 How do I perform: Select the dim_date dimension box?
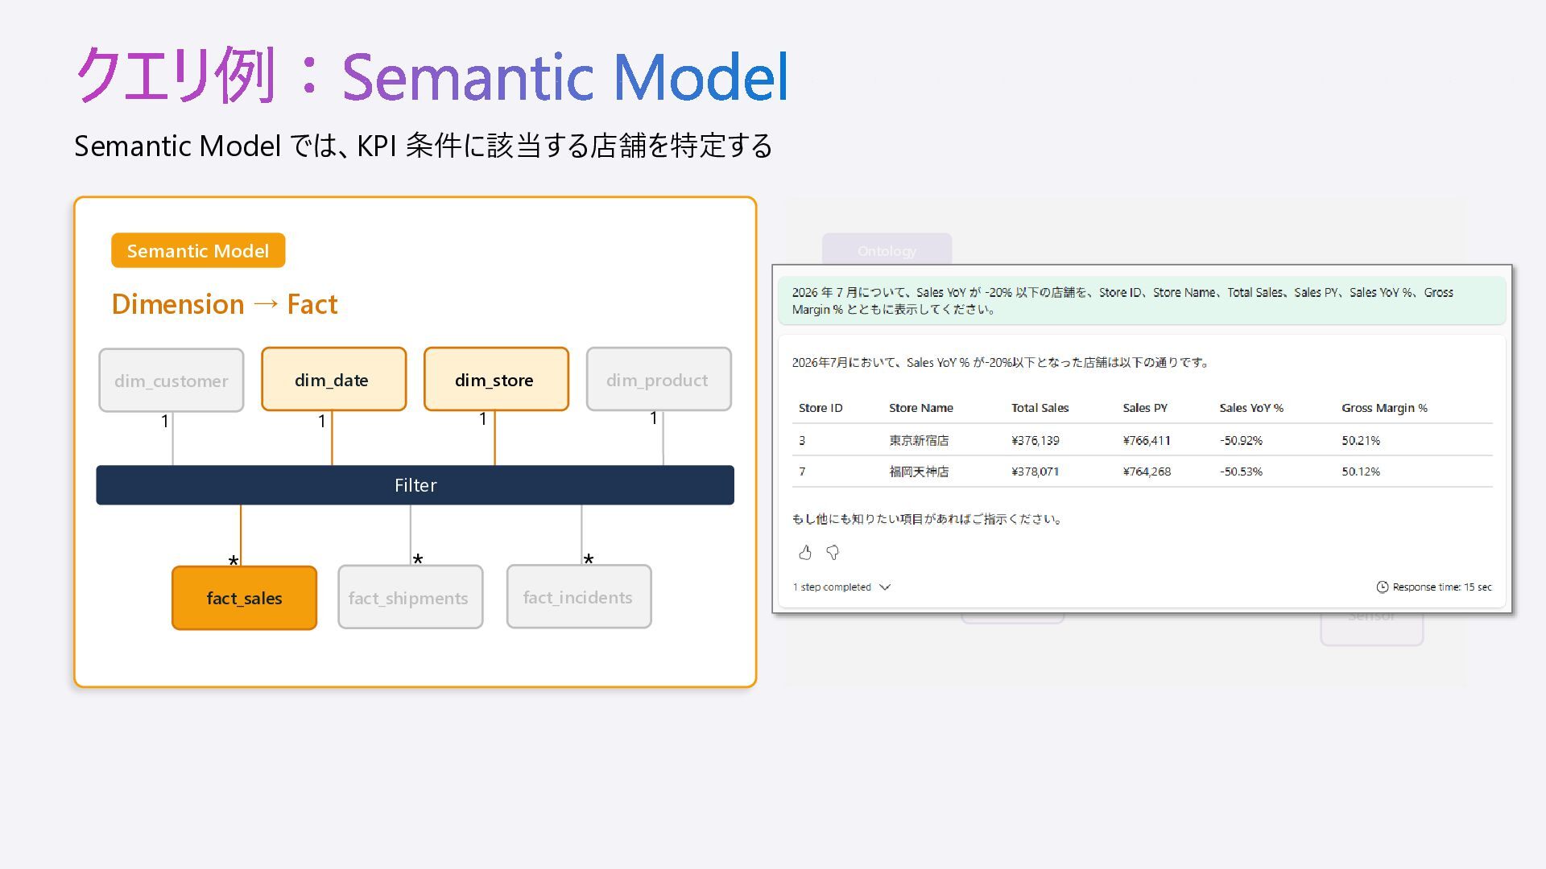pos(333,379)
